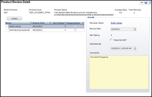Click the star rating 4 in Smith, Adrian row
The width and height of the screenshot is (152, 97).
[65, 26]
